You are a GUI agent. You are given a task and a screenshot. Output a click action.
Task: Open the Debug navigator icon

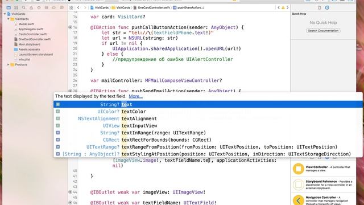47,7
